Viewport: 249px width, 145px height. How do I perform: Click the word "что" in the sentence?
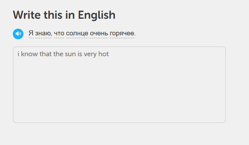(59, 34)
